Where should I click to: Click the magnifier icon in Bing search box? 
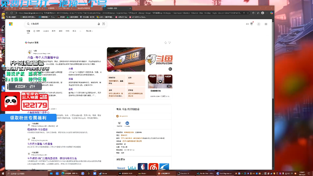coord(28,24)
